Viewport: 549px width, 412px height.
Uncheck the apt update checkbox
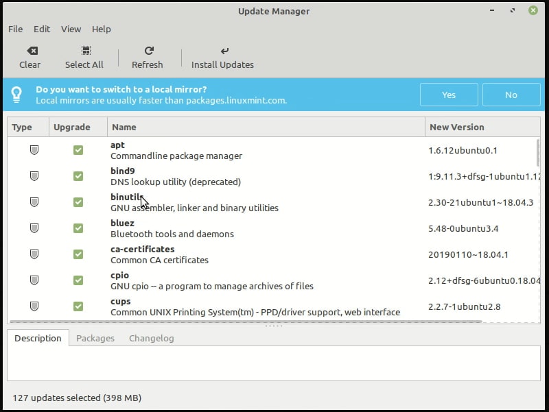[78, 149]
